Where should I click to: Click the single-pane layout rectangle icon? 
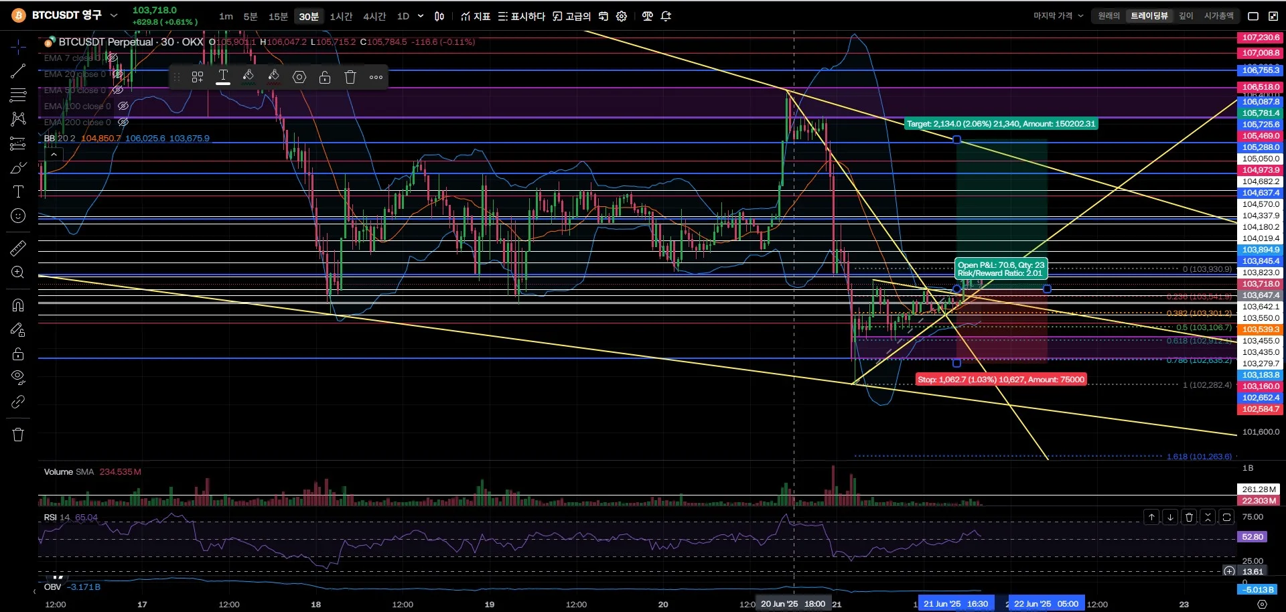pos(1253,16)
